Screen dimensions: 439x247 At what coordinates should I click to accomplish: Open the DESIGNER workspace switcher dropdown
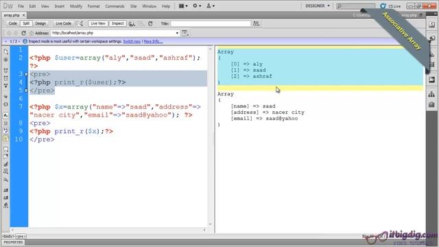point(318,6)
